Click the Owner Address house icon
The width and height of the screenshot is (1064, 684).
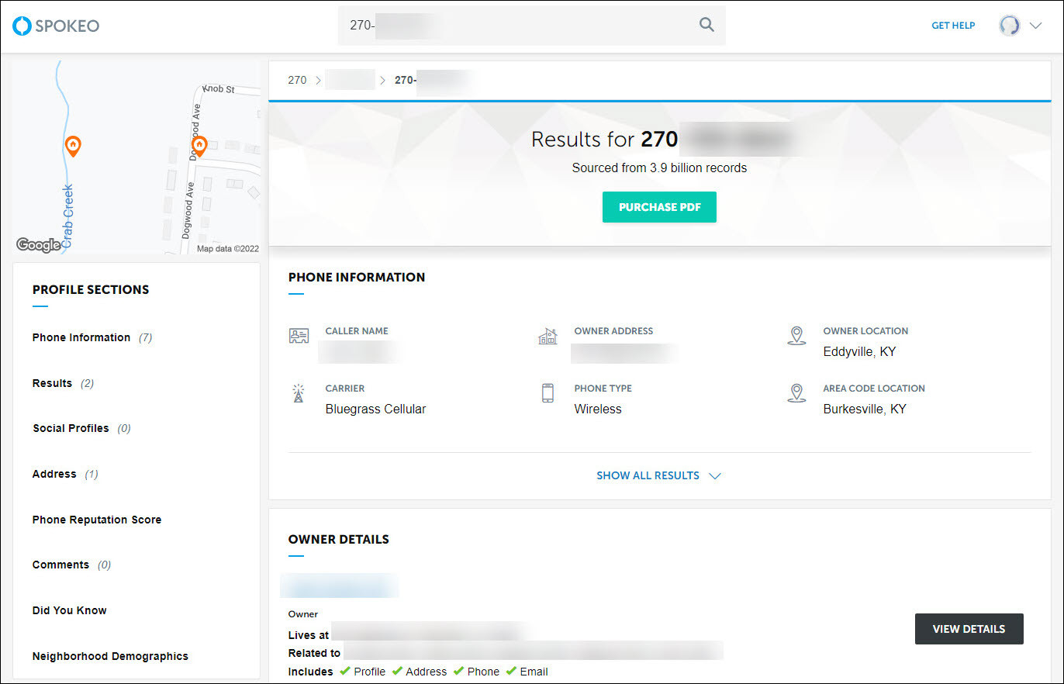[548, 336]
